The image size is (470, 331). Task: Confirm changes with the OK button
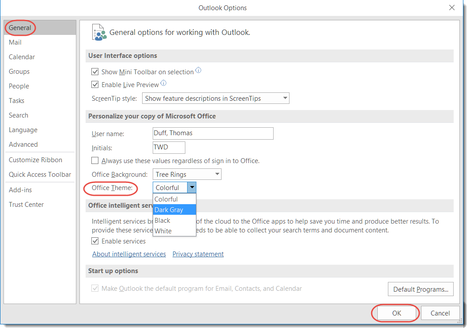click(x=395, y=312)
